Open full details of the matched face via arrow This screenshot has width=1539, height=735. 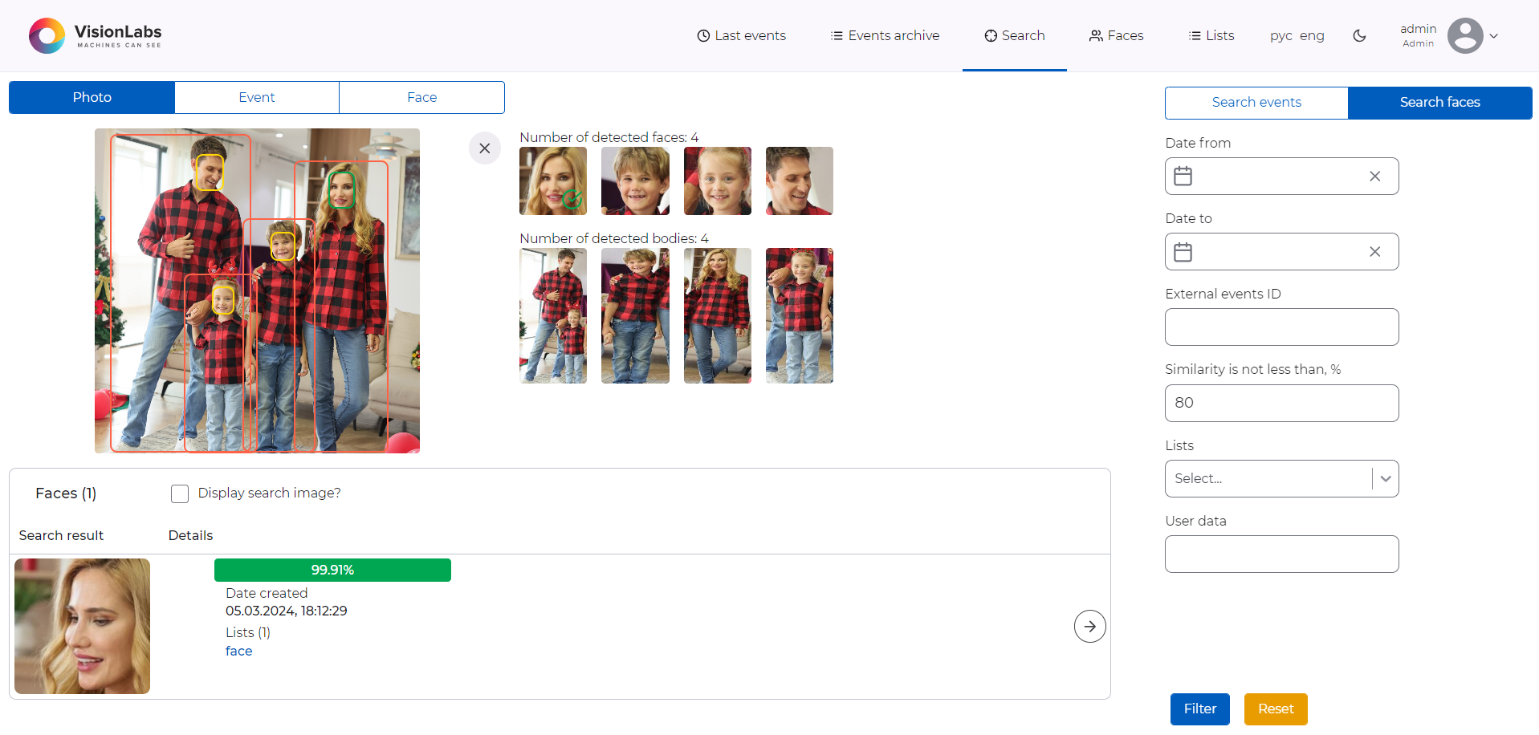pyautogui.click(x=1089, y=626)
